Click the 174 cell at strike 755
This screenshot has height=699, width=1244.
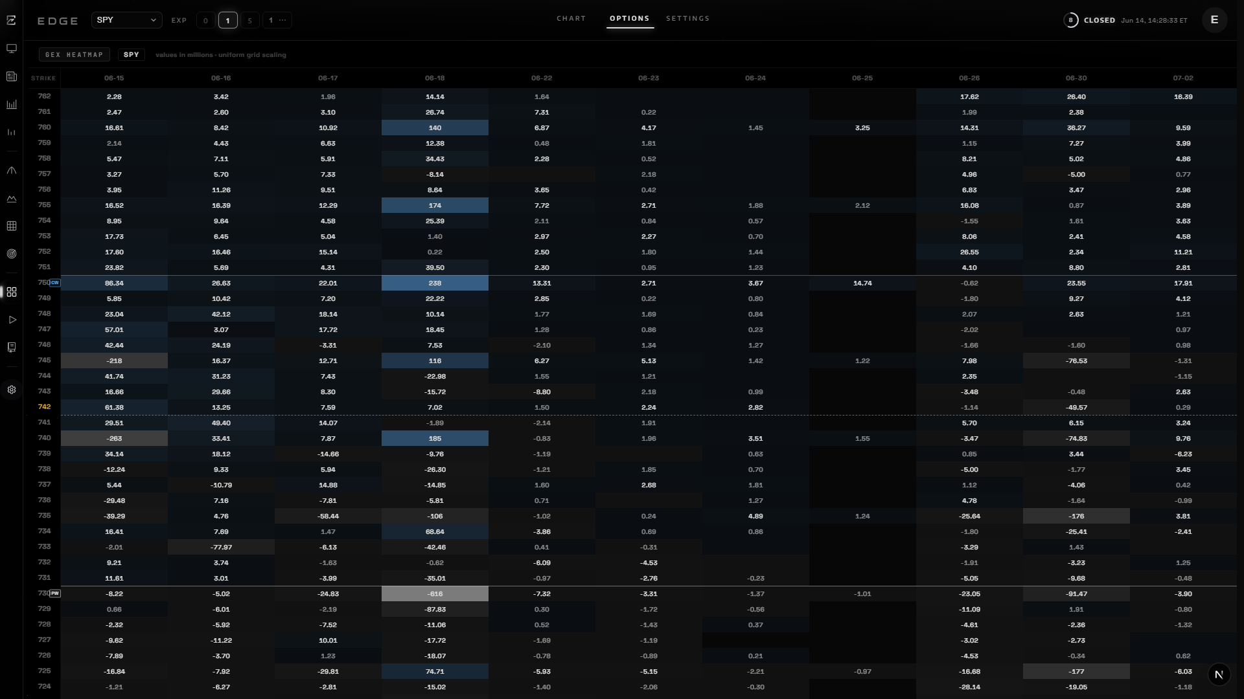[435, 205]
